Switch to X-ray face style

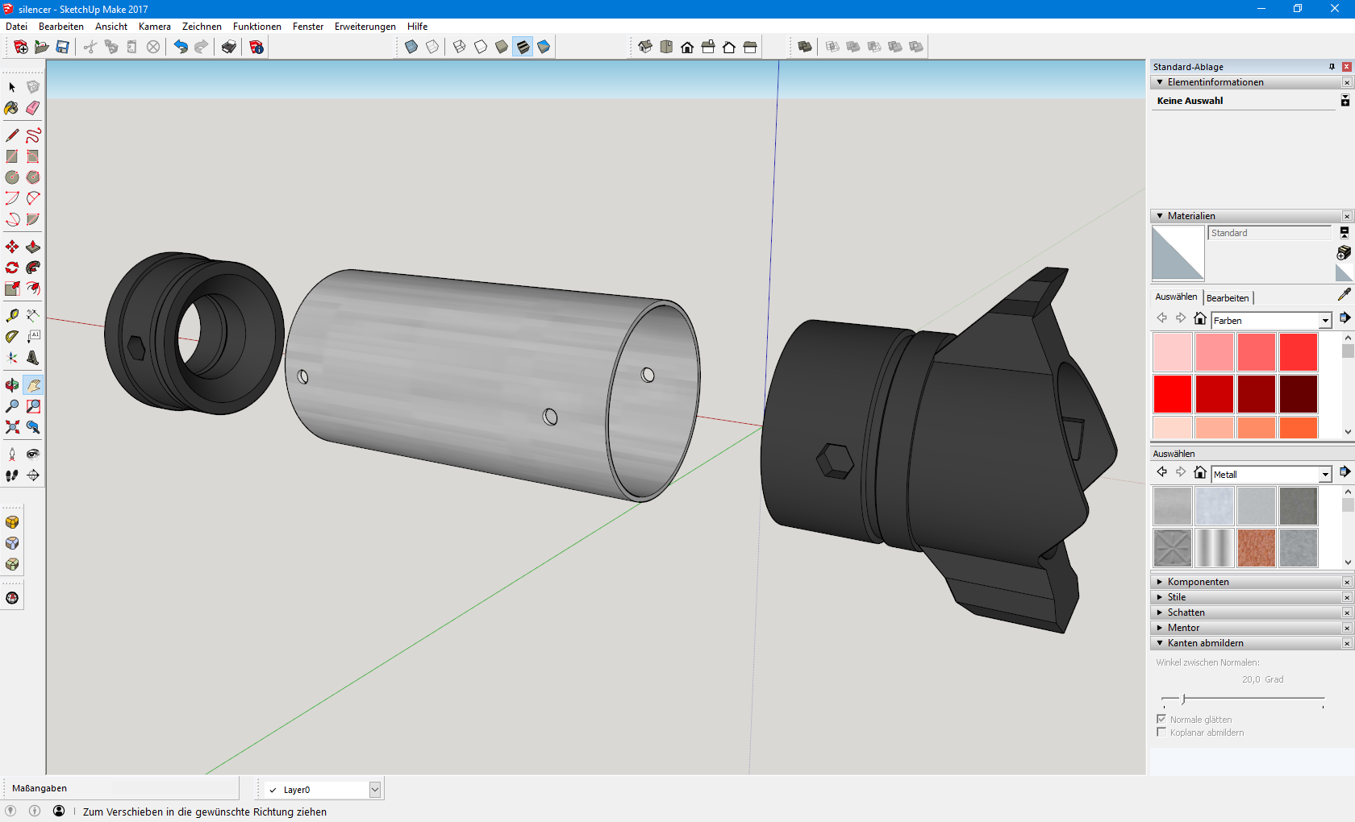tap(411, 47)
